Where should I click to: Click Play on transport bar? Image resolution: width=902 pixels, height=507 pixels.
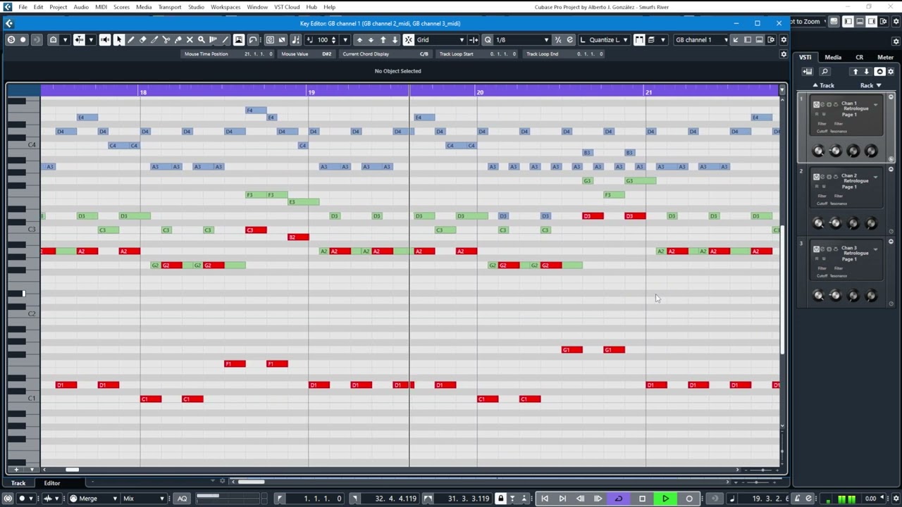pos(665,499)
